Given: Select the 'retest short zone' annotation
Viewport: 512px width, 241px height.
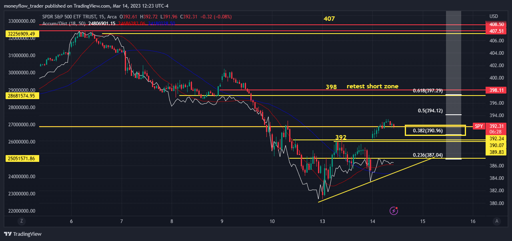Looking at the screenshot, I should (372, 86).
